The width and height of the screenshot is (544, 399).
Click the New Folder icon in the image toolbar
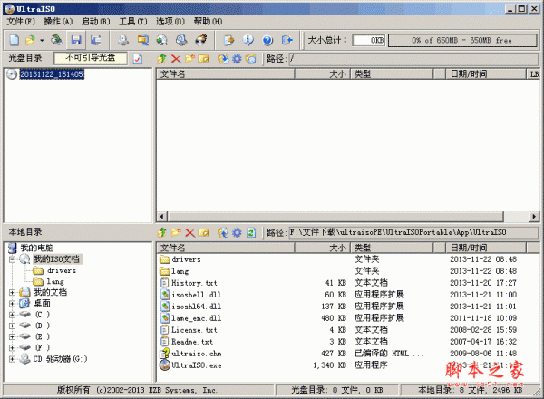[x=189, y=59]
